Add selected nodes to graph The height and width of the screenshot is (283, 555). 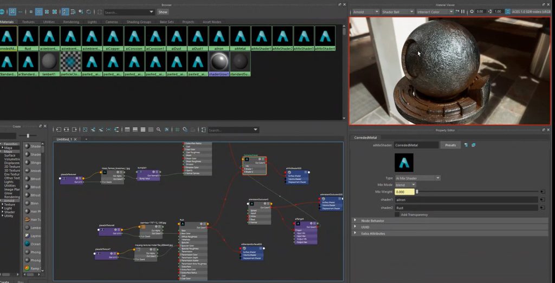pyautogui.click(x=93, y=130)
